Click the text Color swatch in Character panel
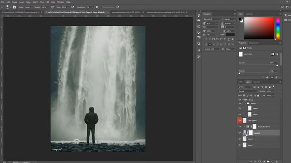This screenshot has width=291, height=163. tap(231, 34)
